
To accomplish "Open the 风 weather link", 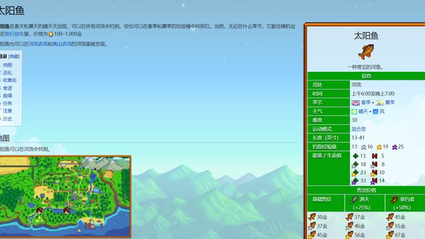I will point(382,112).
